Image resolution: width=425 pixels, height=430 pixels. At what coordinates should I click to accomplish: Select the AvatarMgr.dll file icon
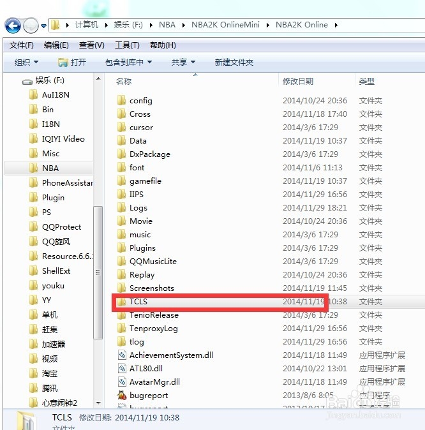122,382
